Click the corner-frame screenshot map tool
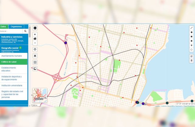 (35, 69)
